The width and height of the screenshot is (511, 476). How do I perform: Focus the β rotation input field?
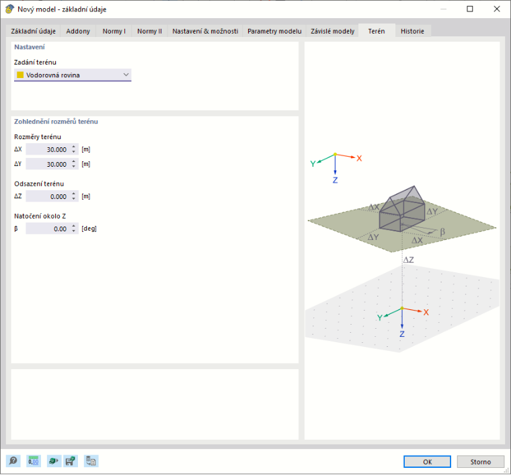click(48, 229)
